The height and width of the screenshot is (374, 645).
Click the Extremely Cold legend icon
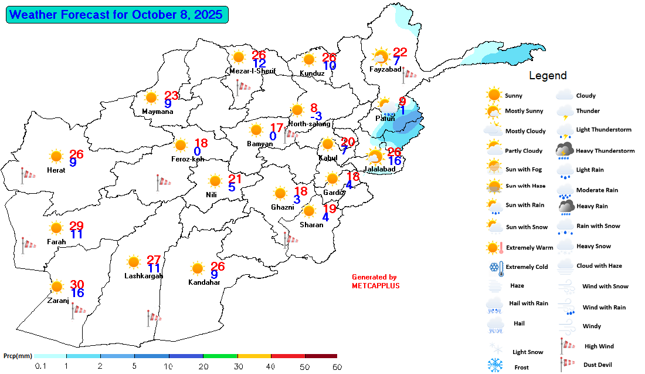pos(494,268)
